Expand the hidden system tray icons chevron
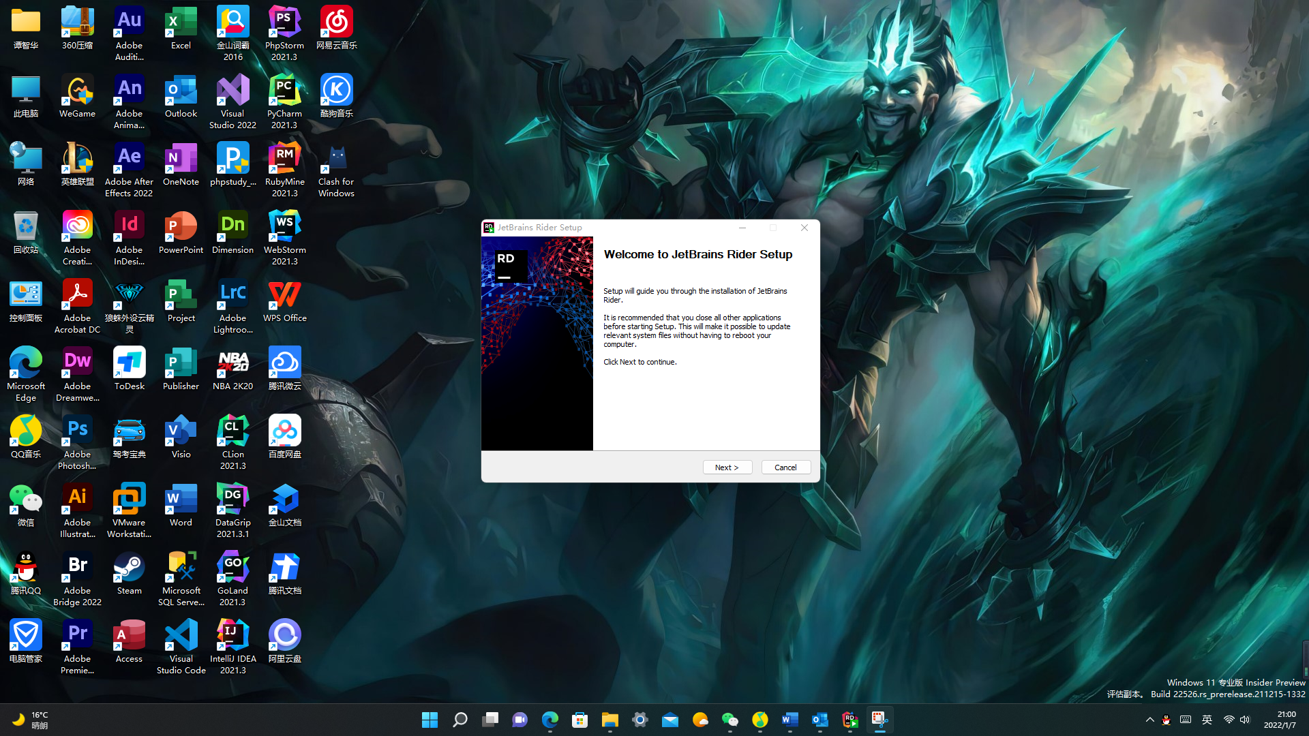The width and height of the screenshot is (1309, 736). click(x=1149, y=720)
